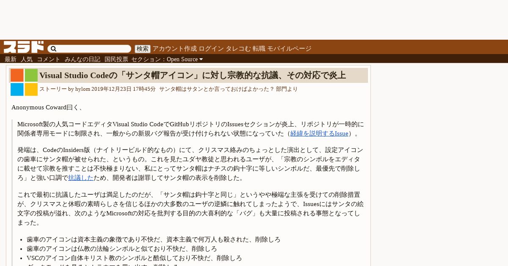508x266 pixels.
Task: Click the スラド site logo
Action: 24,47
